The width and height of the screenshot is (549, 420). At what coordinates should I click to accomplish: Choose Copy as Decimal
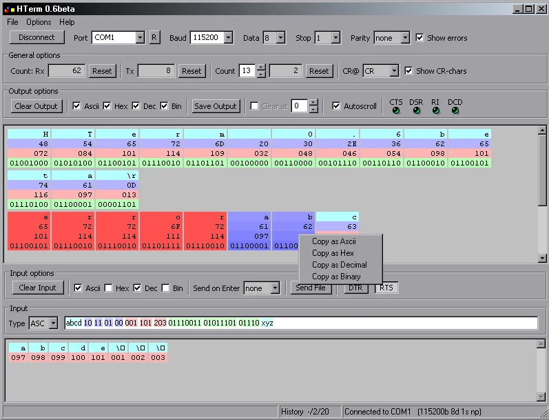click(341, 265)
